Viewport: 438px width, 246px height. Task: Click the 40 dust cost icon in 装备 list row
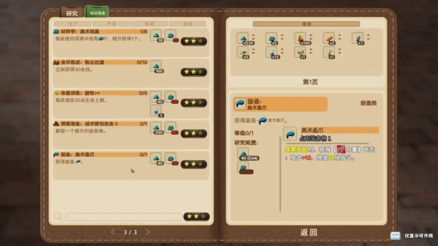[156, 159]
